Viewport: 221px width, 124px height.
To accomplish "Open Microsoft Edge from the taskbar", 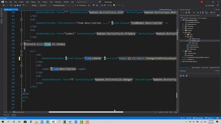I will 31,122.
